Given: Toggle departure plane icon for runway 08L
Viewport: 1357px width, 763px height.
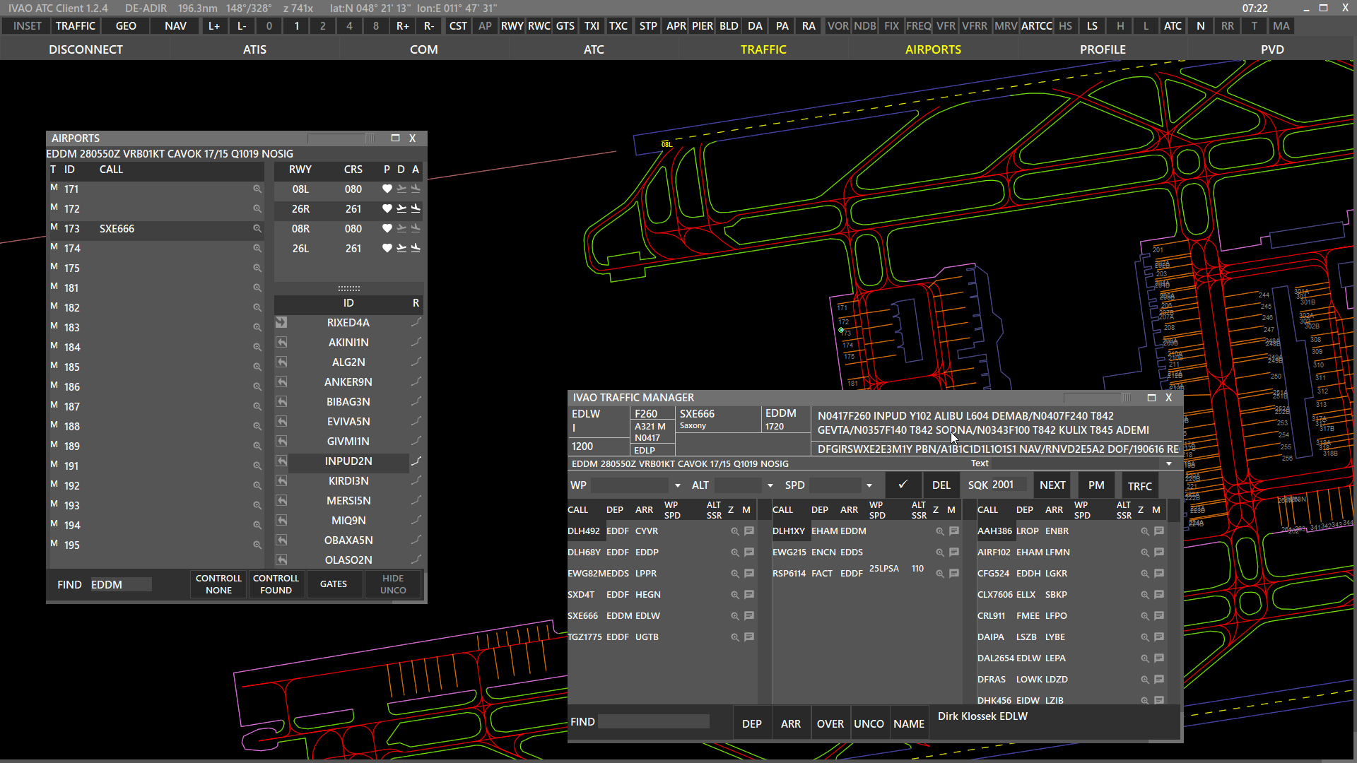Looking at the screenshot, I should [401, 189].
